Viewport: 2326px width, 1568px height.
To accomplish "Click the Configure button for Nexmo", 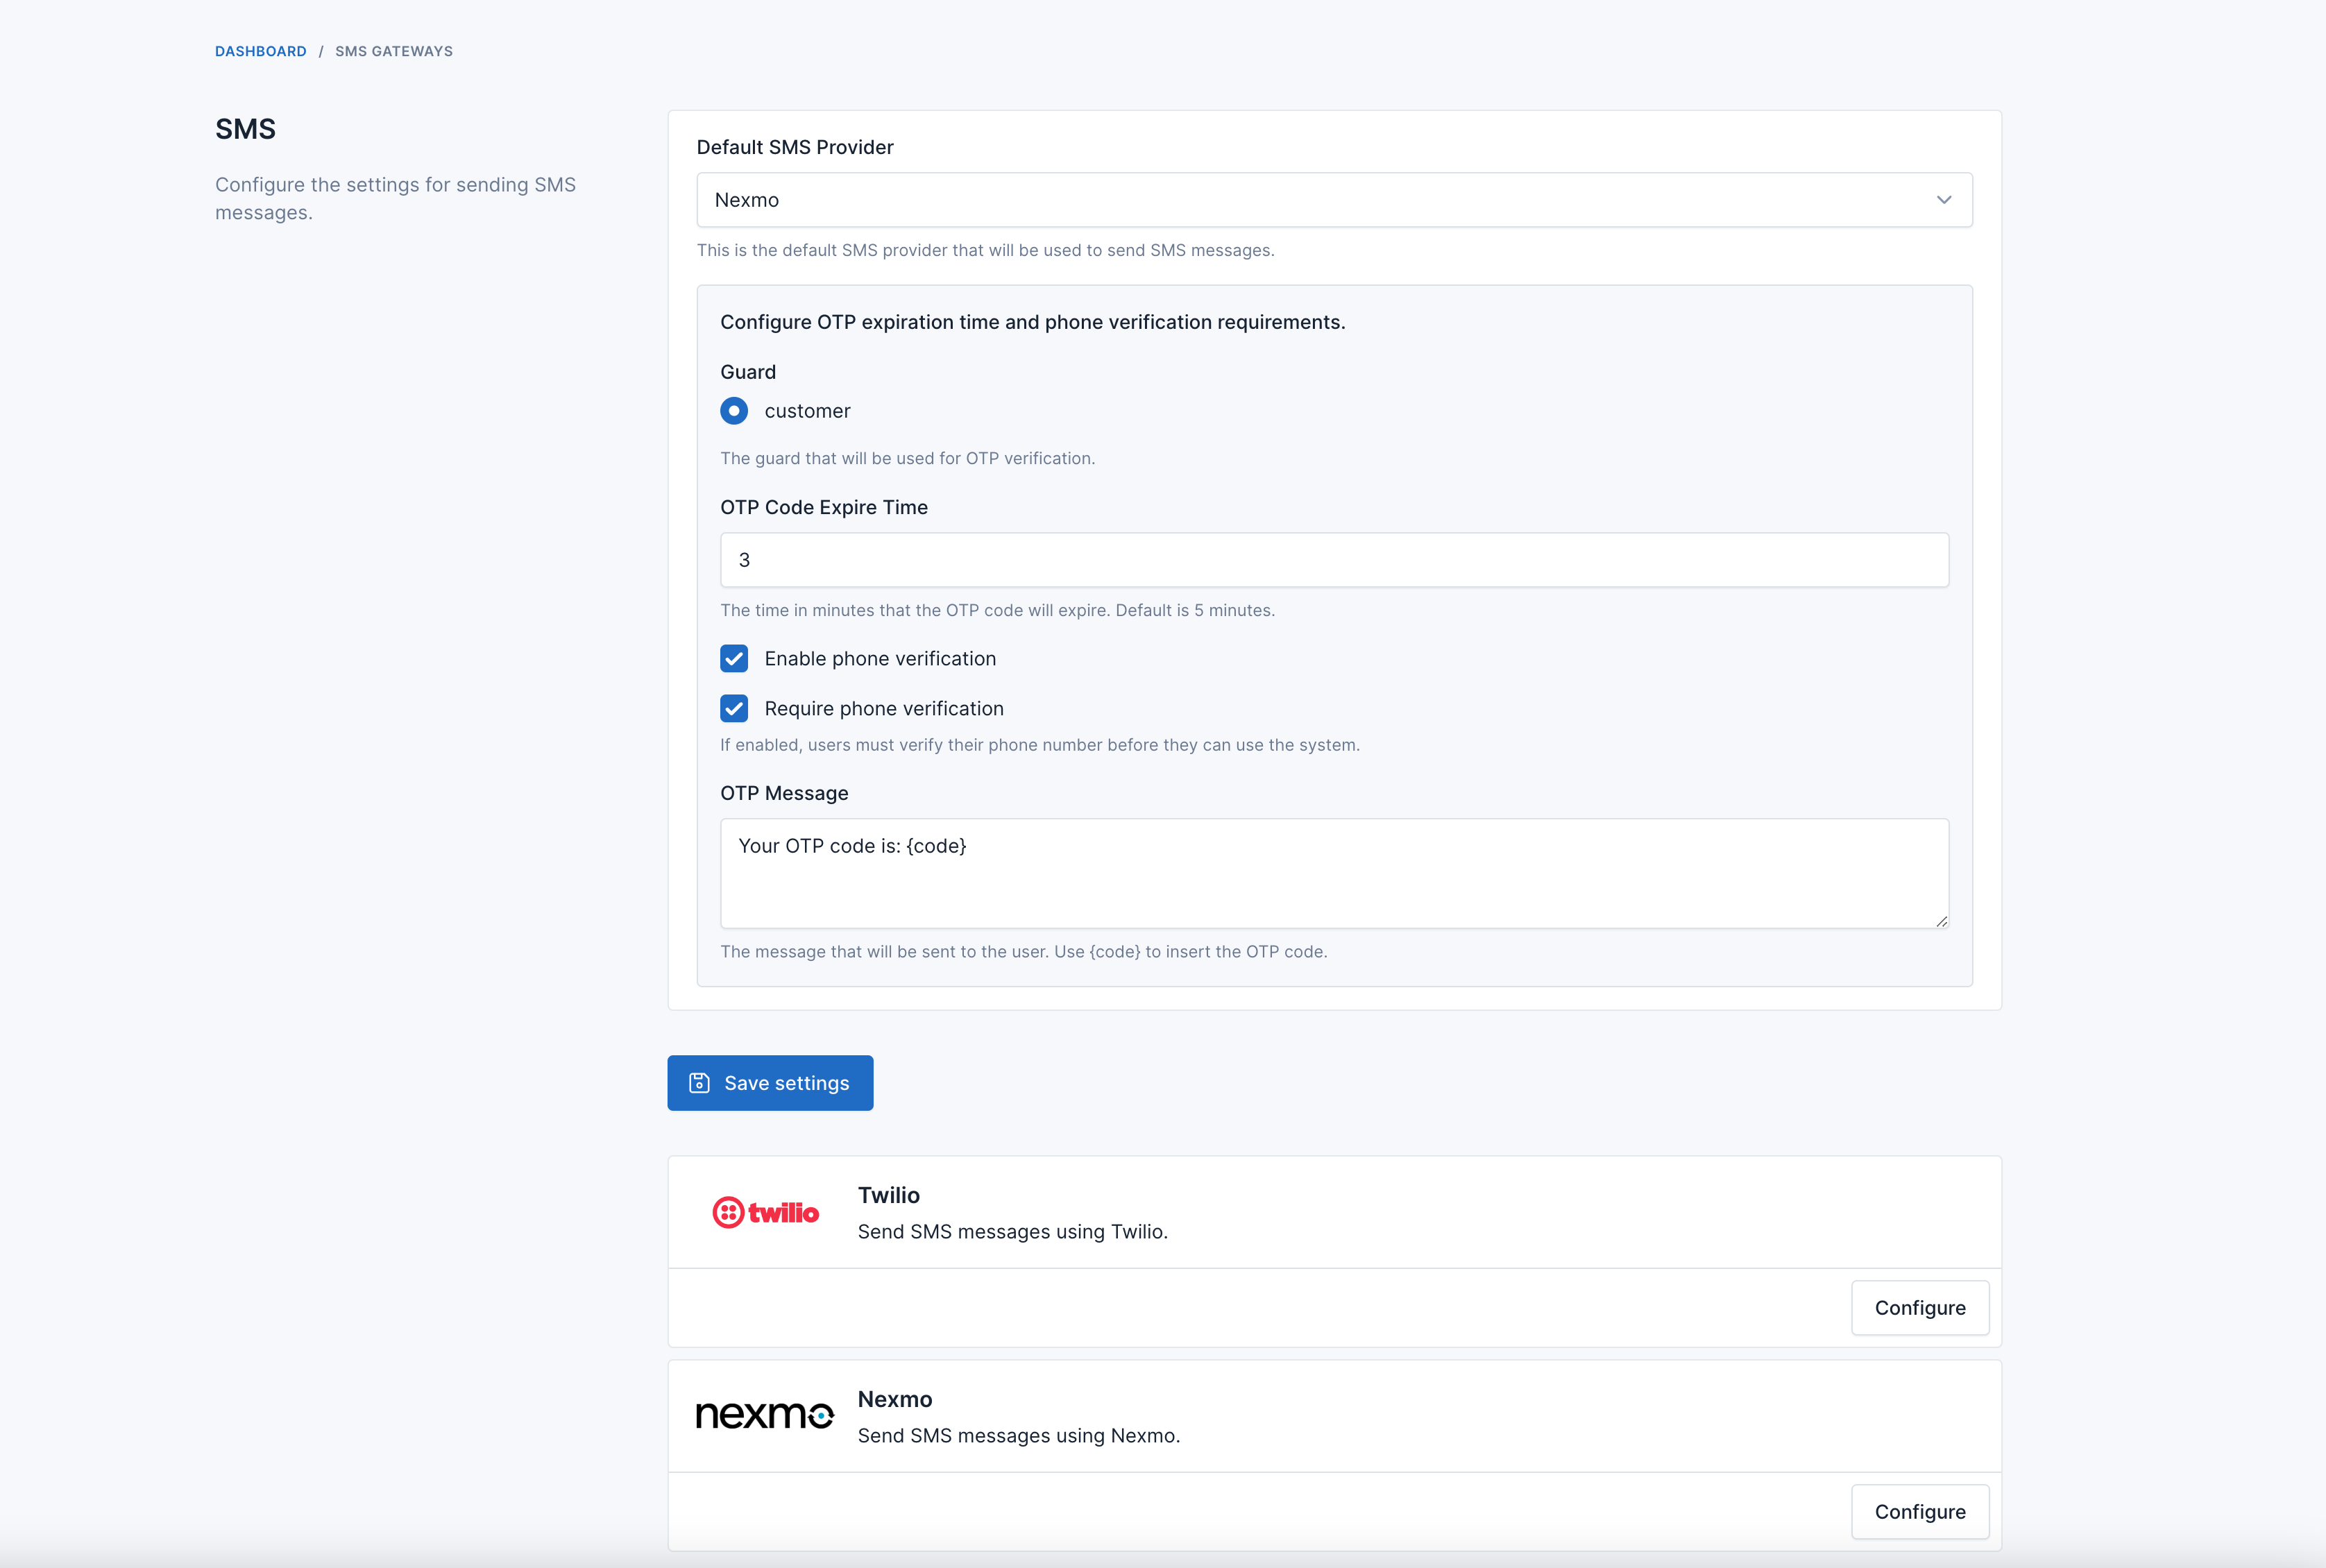I will coord(1920,1512).
